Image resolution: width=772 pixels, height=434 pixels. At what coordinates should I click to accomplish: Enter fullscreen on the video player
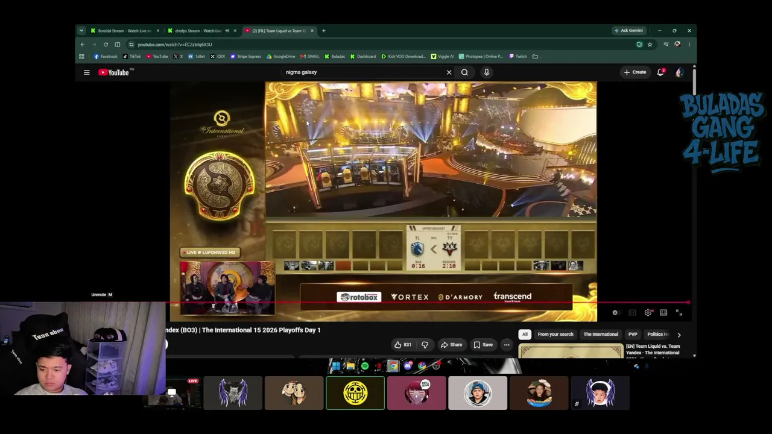679,313
